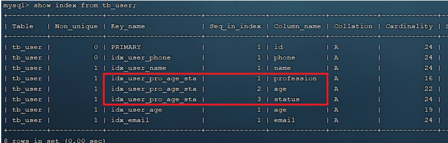Viewport: 448px width, 143px height.
Task: Click the 'email' column name value
Action: (x=284, y=120)
